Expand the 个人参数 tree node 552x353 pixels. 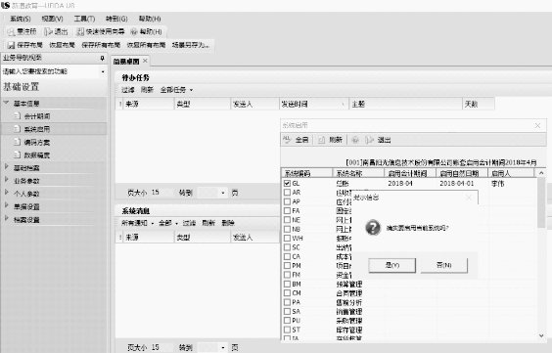[6, 193]
